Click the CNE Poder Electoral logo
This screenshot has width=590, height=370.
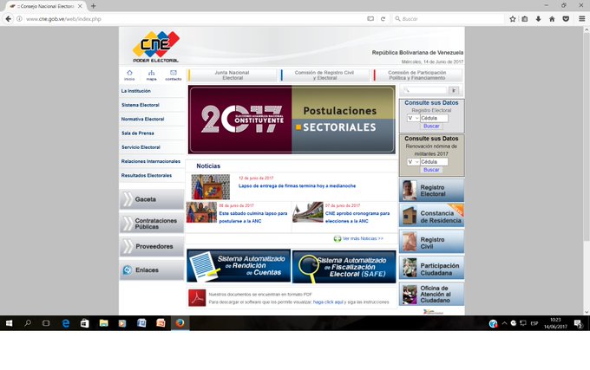(156, 47)
